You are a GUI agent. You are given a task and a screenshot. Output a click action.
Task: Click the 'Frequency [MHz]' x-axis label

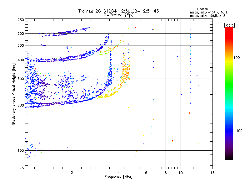(118, 177)
